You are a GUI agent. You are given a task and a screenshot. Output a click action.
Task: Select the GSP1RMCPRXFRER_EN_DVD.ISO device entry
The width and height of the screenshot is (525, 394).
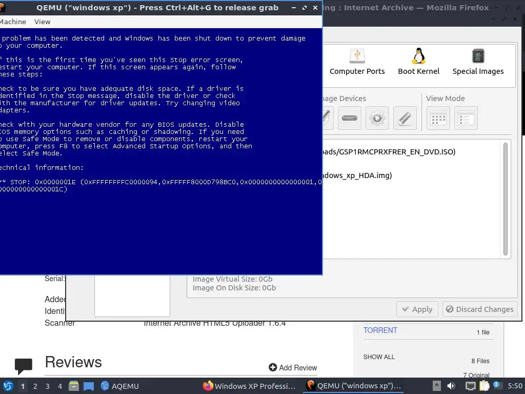coord(389,152)
